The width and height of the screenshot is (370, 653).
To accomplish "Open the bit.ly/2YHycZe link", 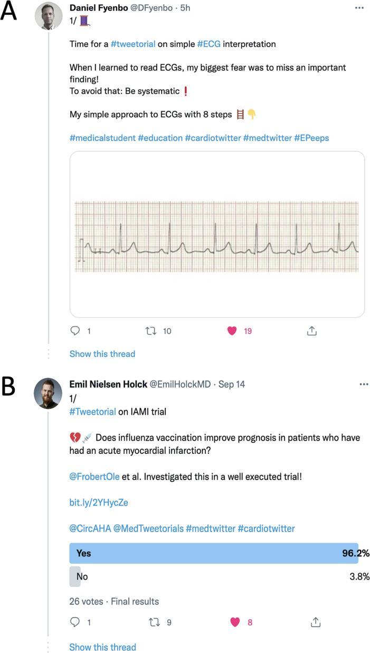I will pos(99,502).
